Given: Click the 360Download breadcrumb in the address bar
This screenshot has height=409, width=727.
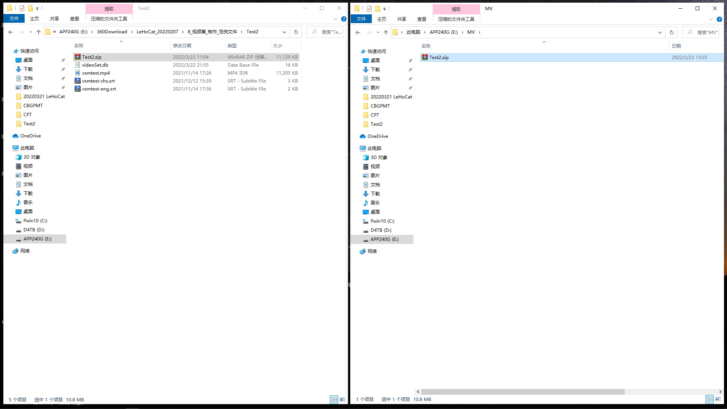Looking at the screenshot, I should click(x=112, y=32).
